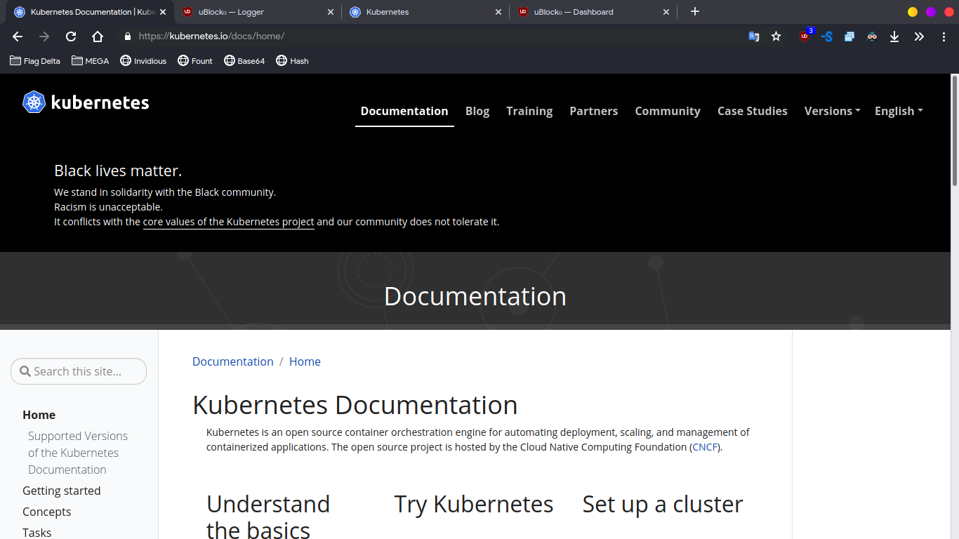Open the Hash bookmark
Viewport: 959px width, 539px height.
click(292, 61)
